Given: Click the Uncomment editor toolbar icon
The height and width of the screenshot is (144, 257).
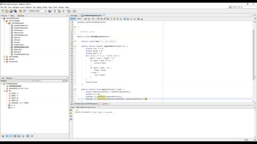Looking at the screenshot, I should click(142, 19).
